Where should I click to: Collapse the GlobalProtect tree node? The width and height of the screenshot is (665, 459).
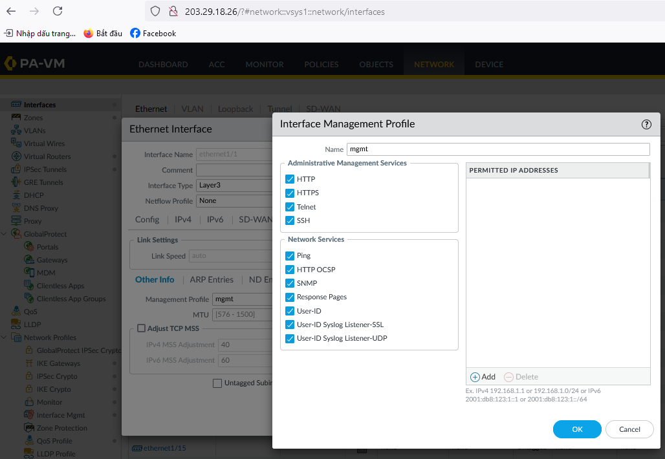[5, 234]
